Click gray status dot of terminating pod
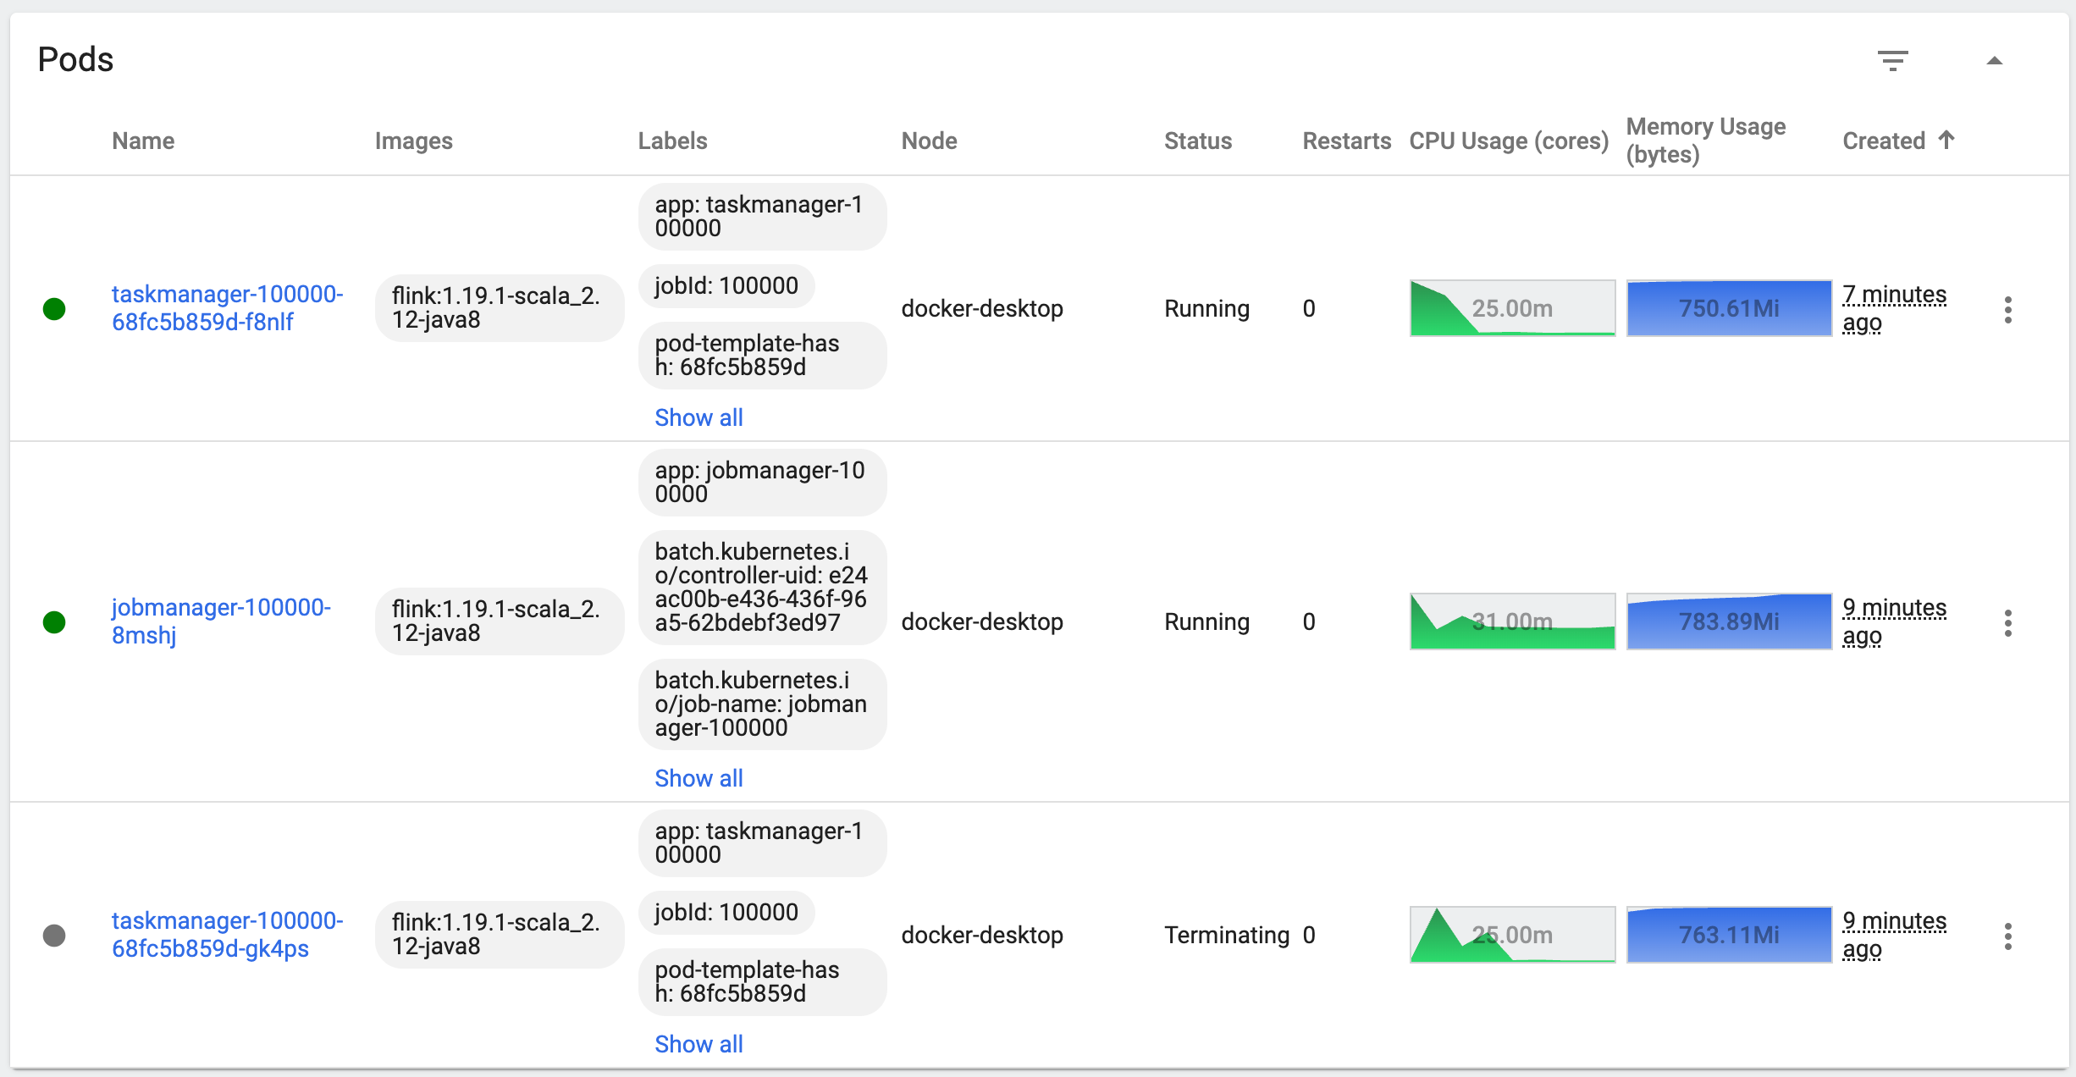 coord(54,936)
